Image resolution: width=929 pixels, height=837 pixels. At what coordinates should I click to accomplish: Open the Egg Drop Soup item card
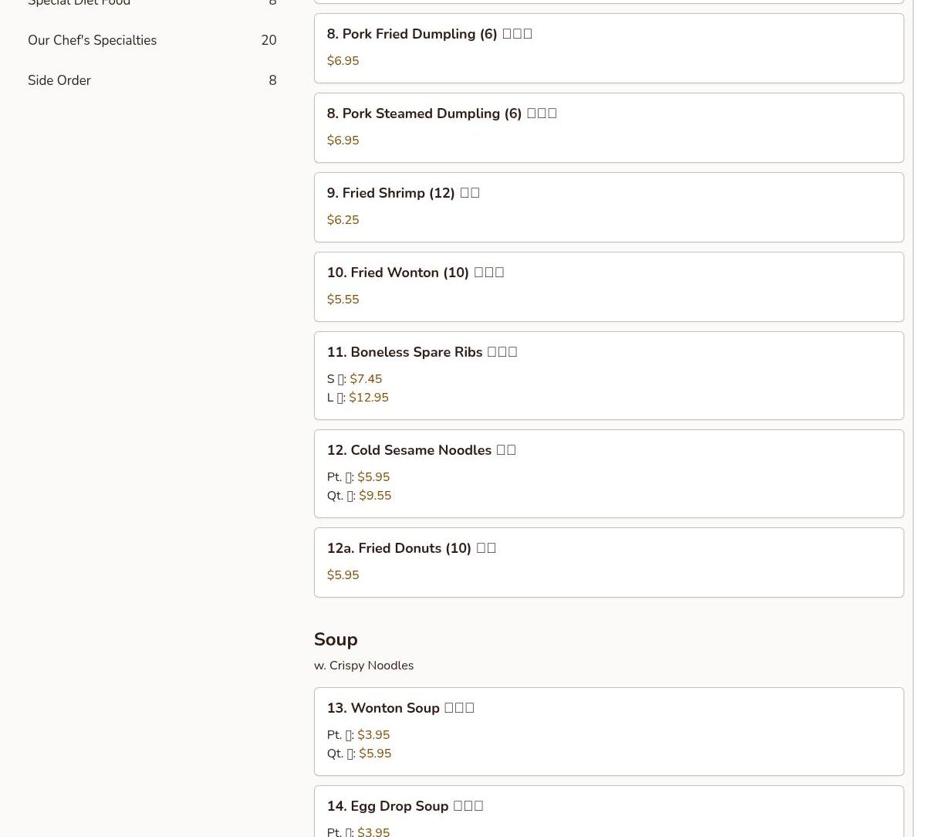609,812
